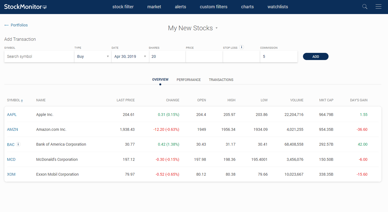The height and width of the screenshot is (212, 388).
Task: Click the -36.60 day's gain value
Action: [x=362, y=129]
